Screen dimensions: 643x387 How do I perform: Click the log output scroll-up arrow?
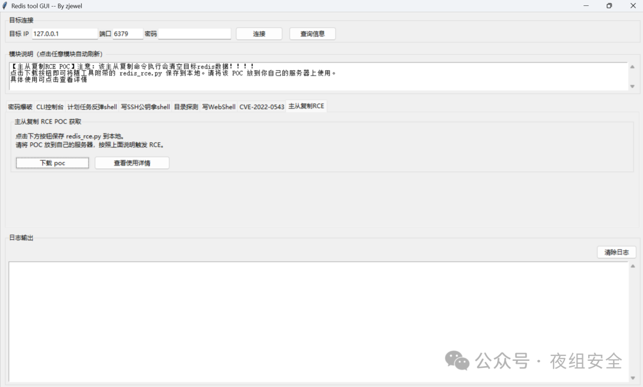[x=632, y=266]
